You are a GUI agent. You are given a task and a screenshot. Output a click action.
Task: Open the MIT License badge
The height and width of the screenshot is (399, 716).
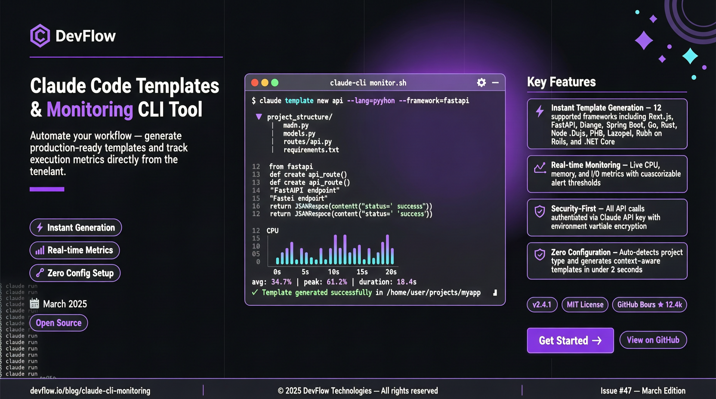coord(584,304)
